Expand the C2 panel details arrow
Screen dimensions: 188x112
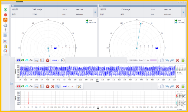[183, 12]
